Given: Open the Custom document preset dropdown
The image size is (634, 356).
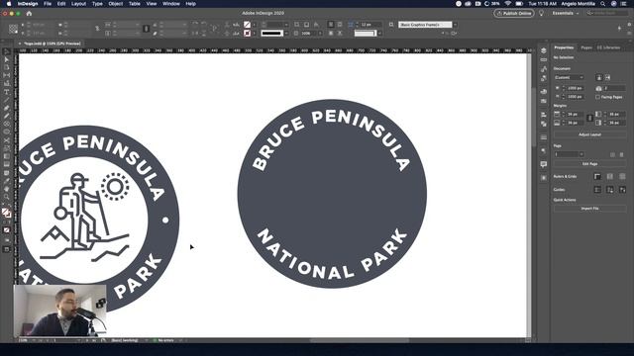Looking at the screenshot, I should click(569, 77).
